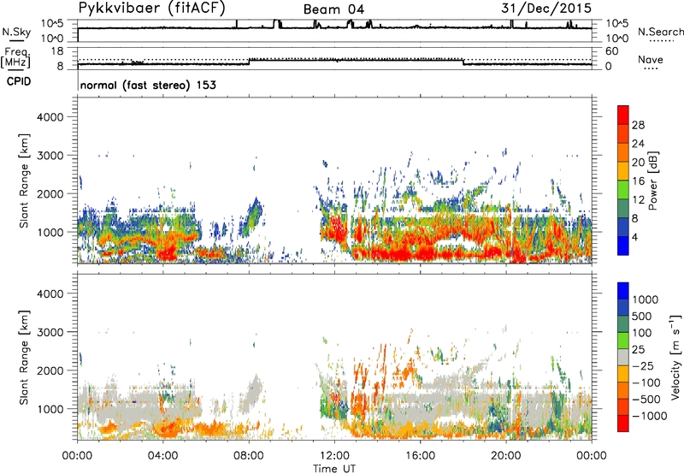The image size is (684, 474).
Task: Click the velocity colorbar red bottom segment
Action: click(623, 424)
